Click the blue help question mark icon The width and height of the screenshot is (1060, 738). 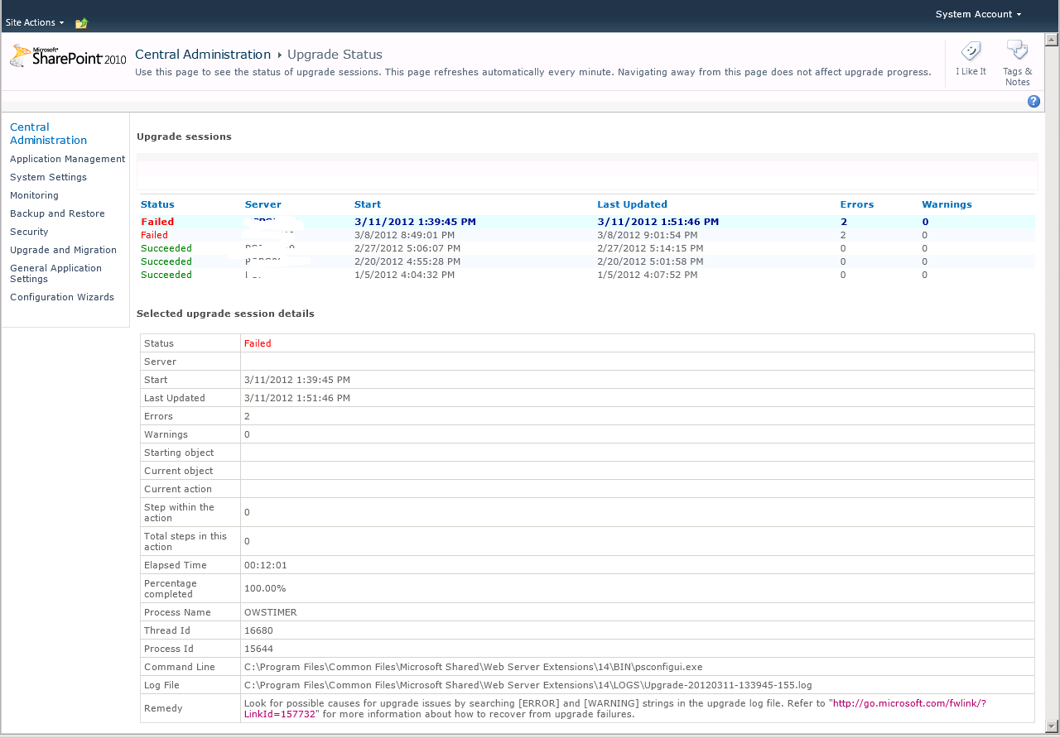click(1033, 101)
